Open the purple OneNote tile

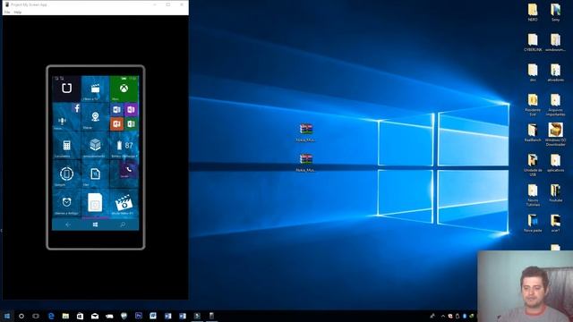click(x=132, y=109)
